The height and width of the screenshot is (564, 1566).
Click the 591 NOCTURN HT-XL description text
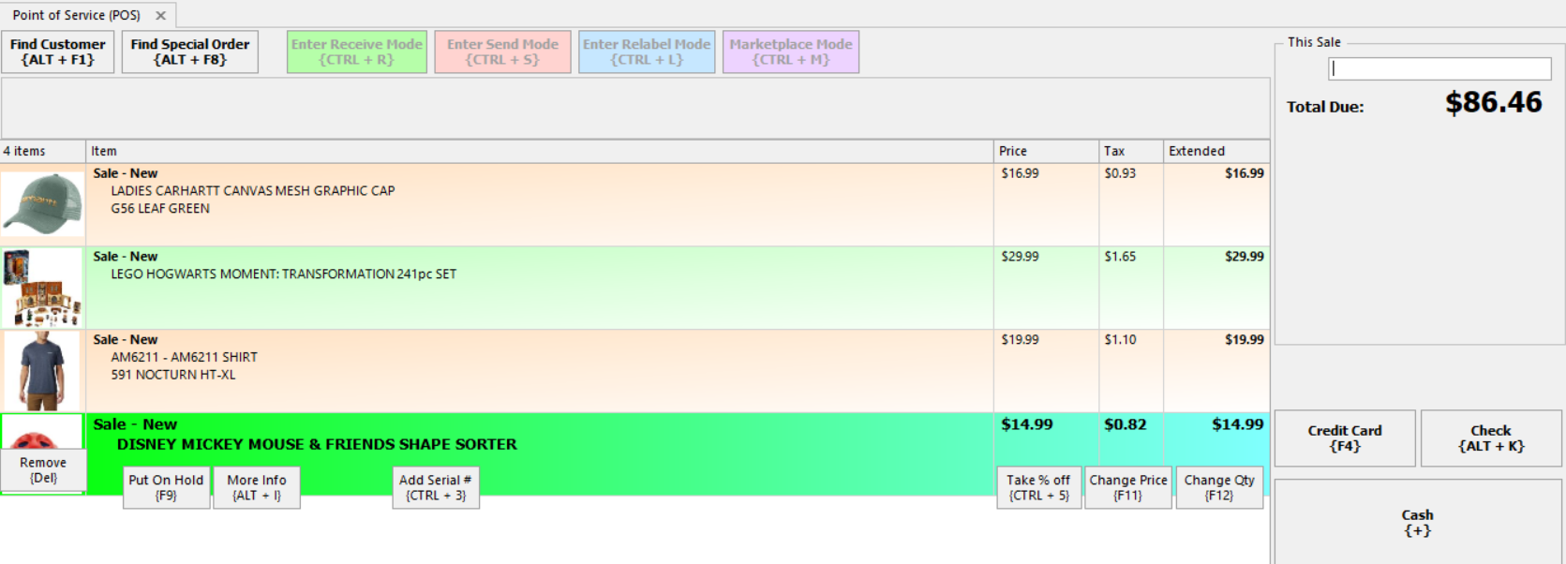173,375
